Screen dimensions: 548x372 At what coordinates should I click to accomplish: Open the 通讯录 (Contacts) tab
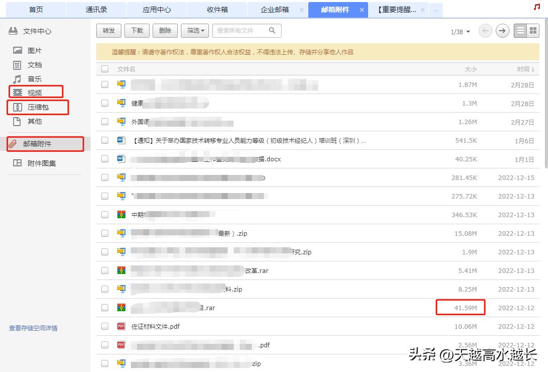(x=97, y=10)
